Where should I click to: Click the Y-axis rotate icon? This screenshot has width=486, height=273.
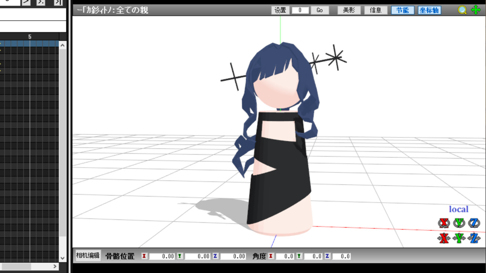459,223
